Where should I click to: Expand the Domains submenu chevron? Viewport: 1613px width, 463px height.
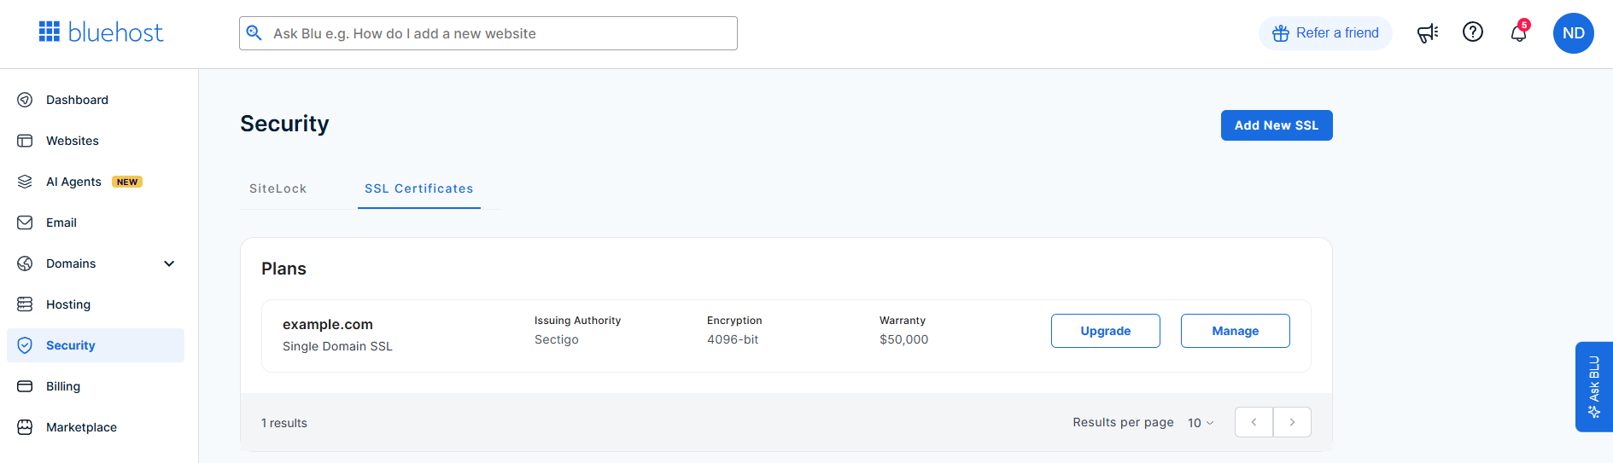[x=169, y=263]
